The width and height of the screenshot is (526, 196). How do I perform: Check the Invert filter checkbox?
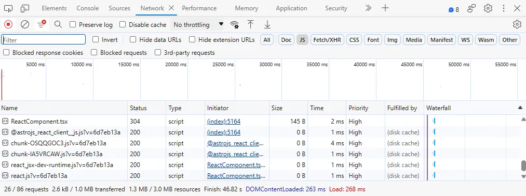[x=96, y=39]
